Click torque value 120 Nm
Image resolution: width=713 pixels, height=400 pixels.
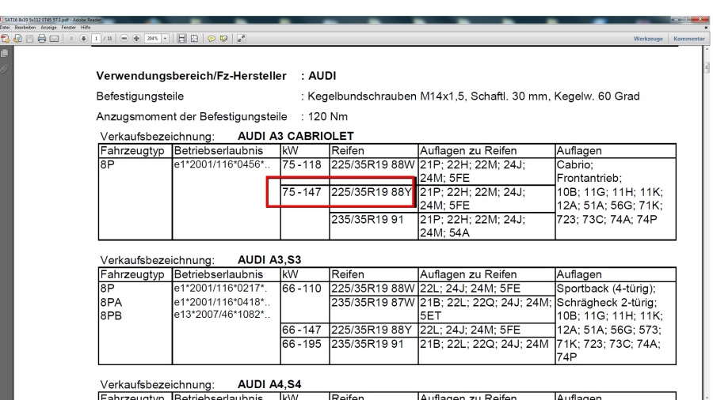328,116
